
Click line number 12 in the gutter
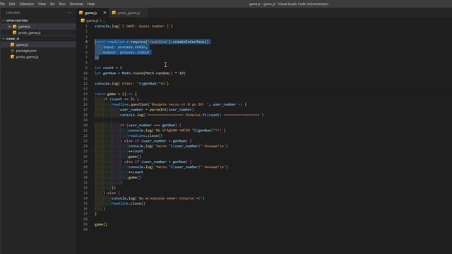(85, 83)
